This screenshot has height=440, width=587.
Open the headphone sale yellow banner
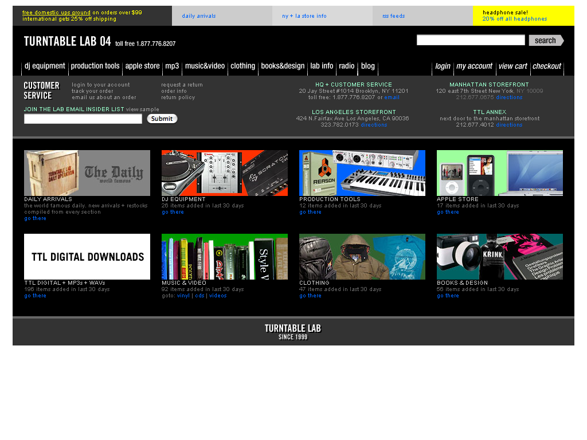point(523,15)
